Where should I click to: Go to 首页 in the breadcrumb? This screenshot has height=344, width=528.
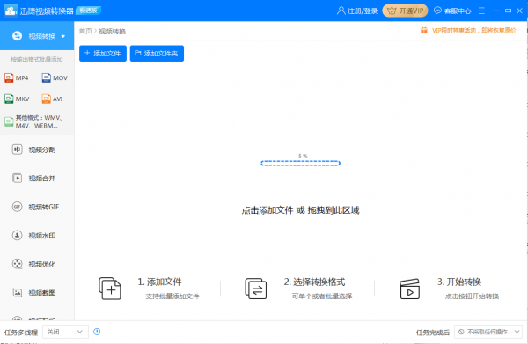coord(85,31)
